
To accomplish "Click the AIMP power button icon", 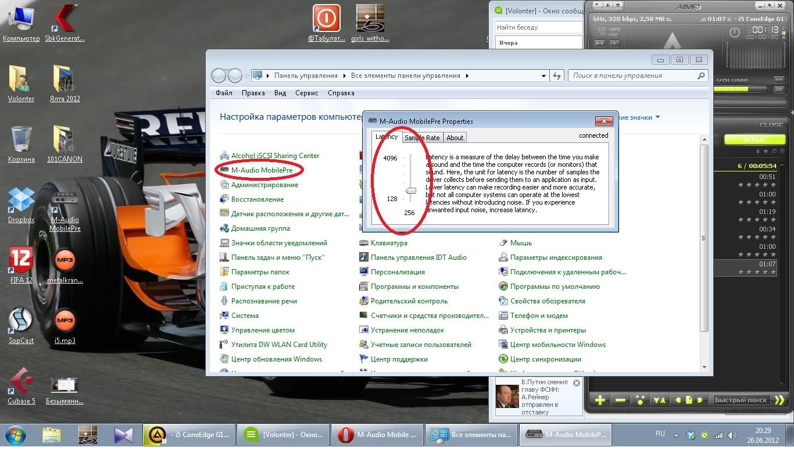I will coord(735,33).
